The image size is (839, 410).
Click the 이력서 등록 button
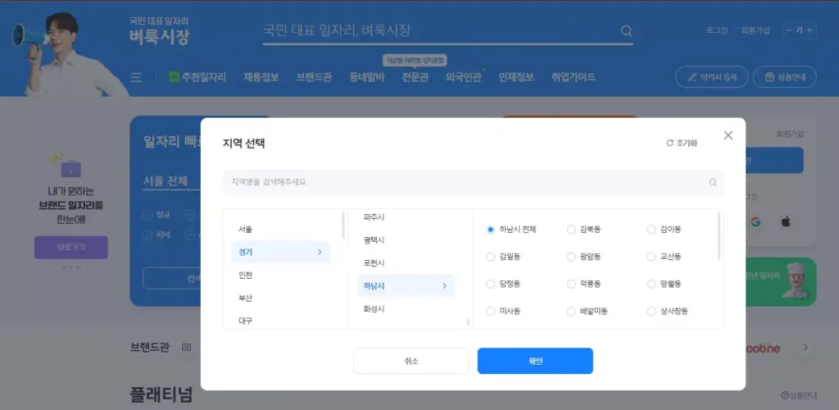(712, 77)
